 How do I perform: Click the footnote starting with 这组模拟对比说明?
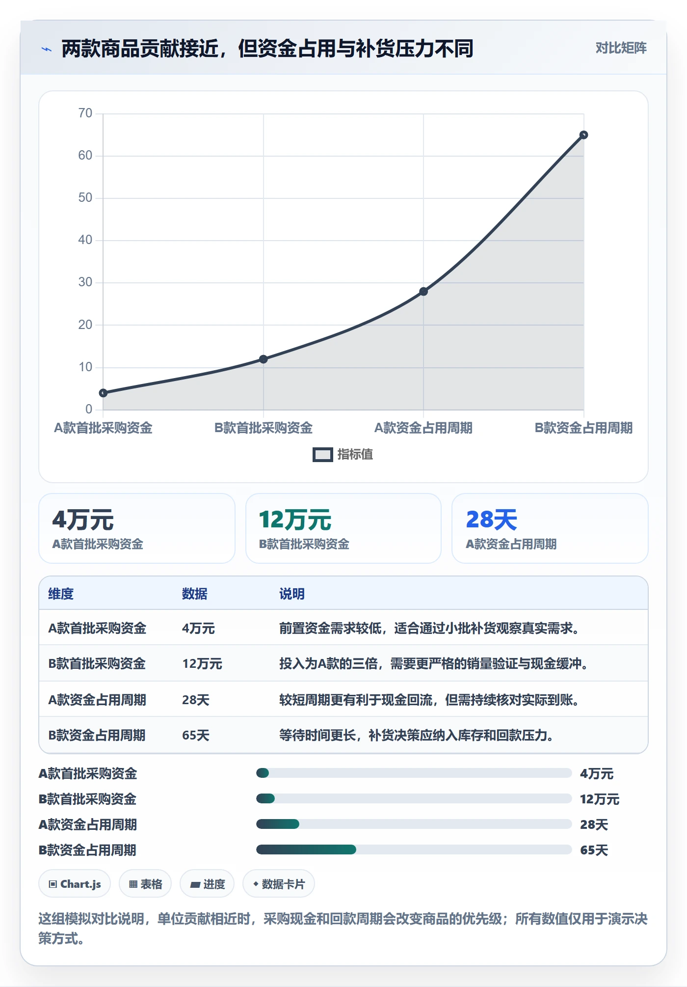tap(343, 929)
